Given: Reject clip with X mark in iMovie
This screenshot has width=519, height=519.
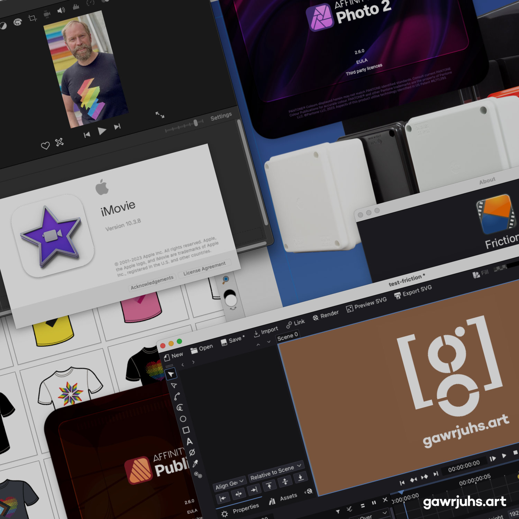Looking at the screenshot, I should click(60, 142).
